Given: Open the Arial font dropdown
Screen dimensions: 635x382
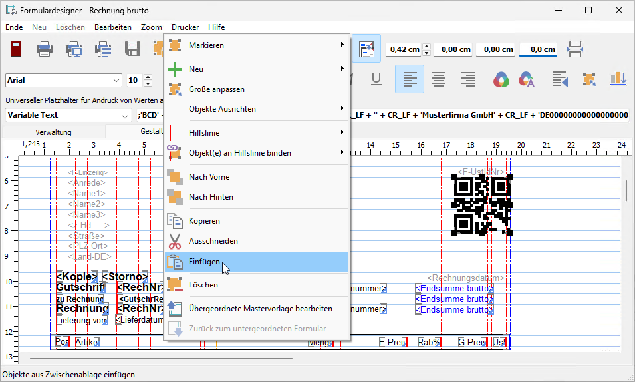Looking at the screenshot, I should point(117,80).
